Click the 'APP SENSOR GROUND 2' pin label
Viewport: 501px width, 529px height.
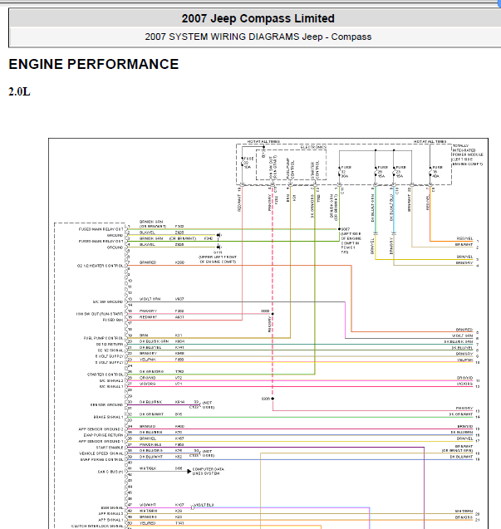pos(101,429)
